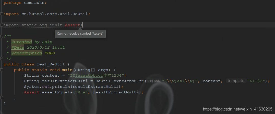Collapse the main method using its gutter fold marker
The image size is (275, 114).
pos(1,70)
